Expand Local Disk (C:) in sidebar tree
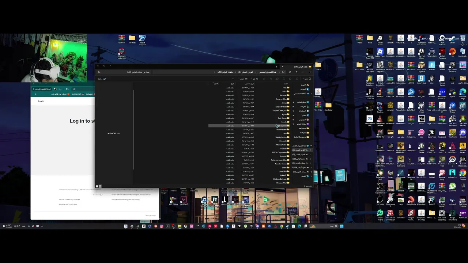 click(x=310, y=150)
